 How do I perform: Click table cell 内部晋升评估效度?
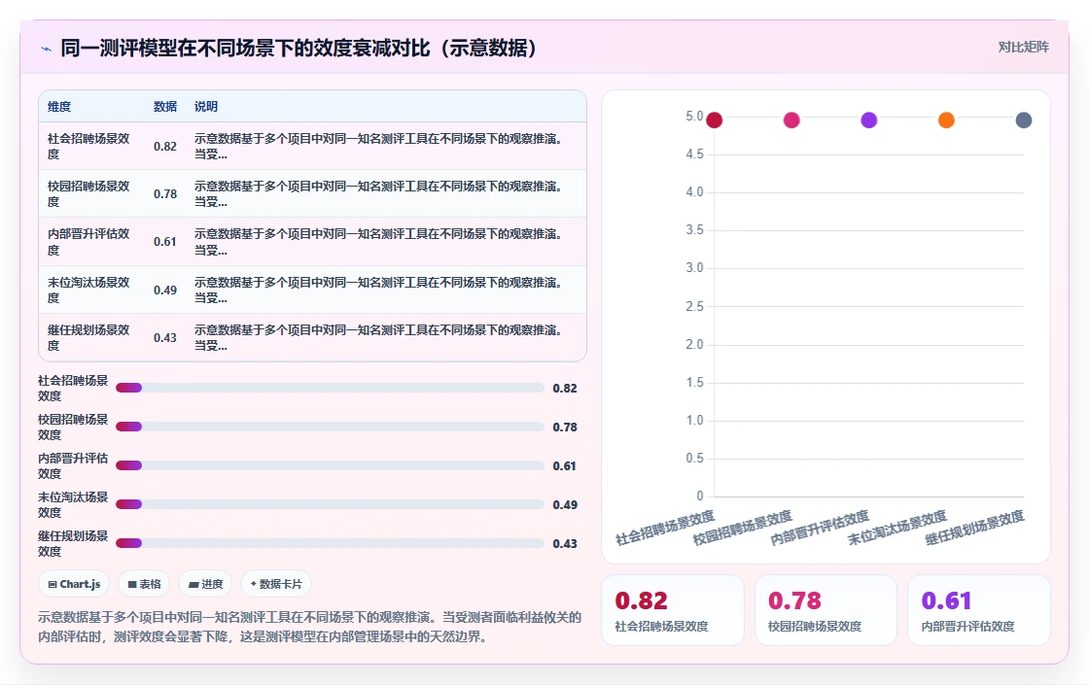[88, 242]
